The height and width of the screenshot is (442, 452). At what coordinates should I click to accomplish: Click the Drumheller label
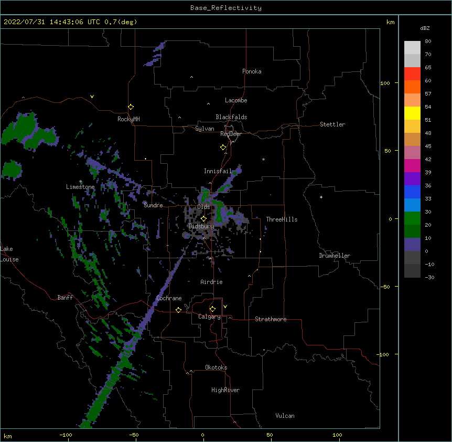click(x=335, y=256)
